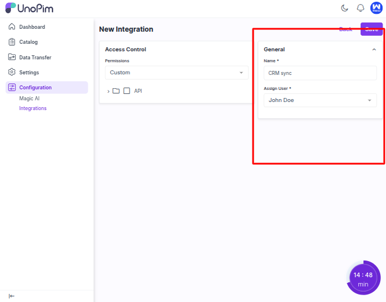Check the API permission checkbox
The width and height of the screenshot is (386, 302).
click(x=127, y=91)
